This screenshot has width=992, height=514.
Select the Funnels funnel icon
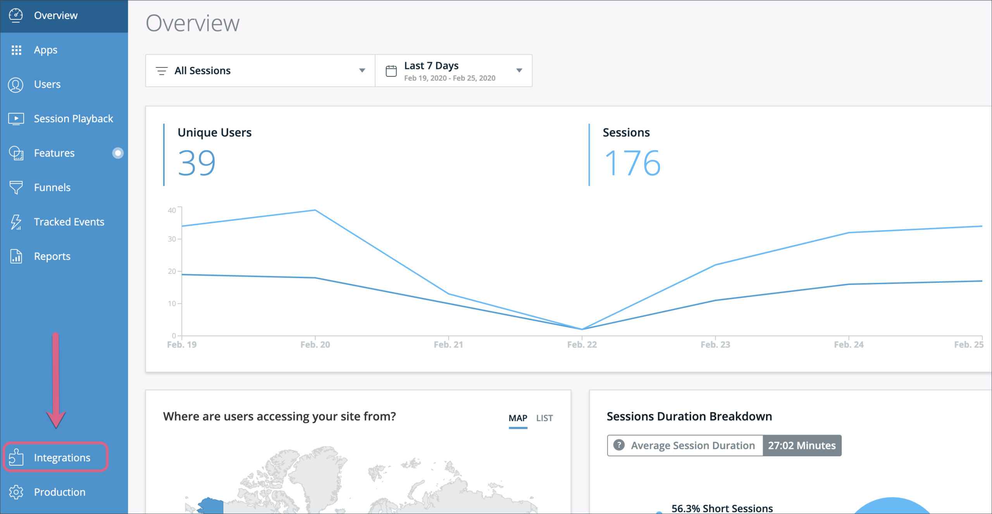pos(16,187)
